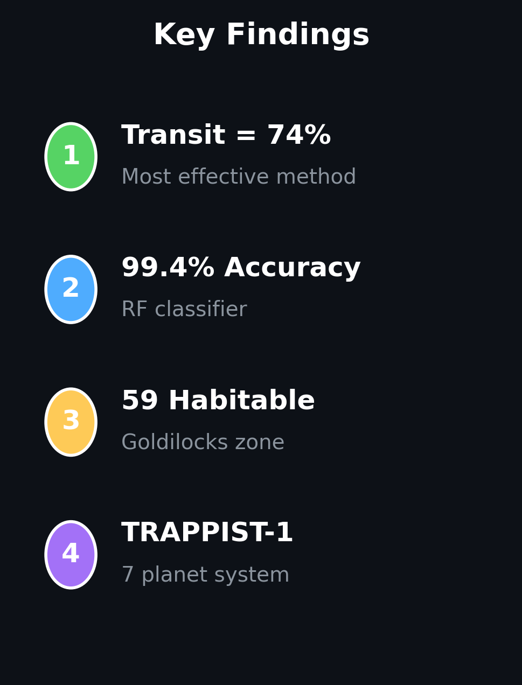Click the "Most effective method" subtitle
Screen dimensions: 522x685
pyautogui.click(x=238, y=177)
